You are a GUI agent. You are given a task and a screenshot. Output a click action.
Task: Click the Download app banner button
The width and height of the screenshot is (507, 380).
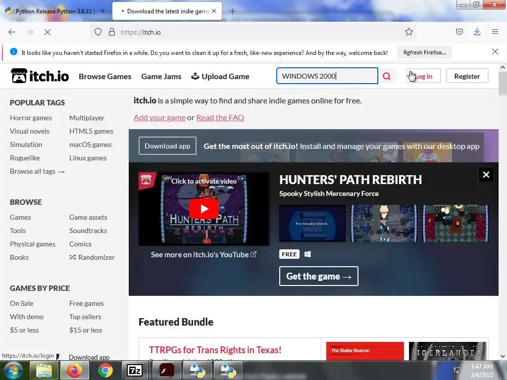pyautogui.click(x=167, y=146)
